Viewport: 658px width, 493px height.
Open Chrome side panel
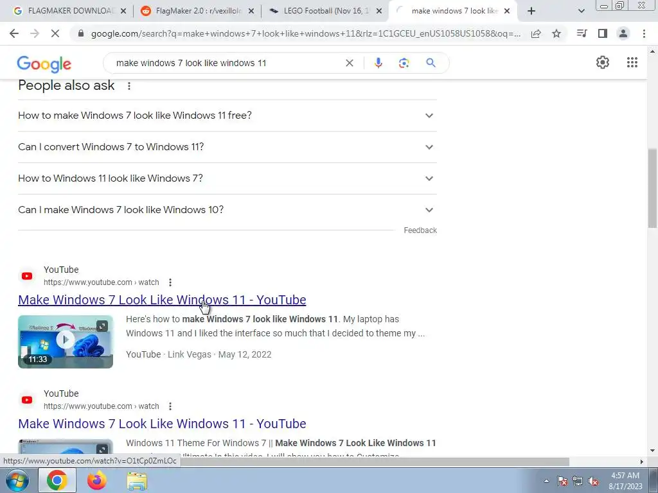click(x=603, y=33)
